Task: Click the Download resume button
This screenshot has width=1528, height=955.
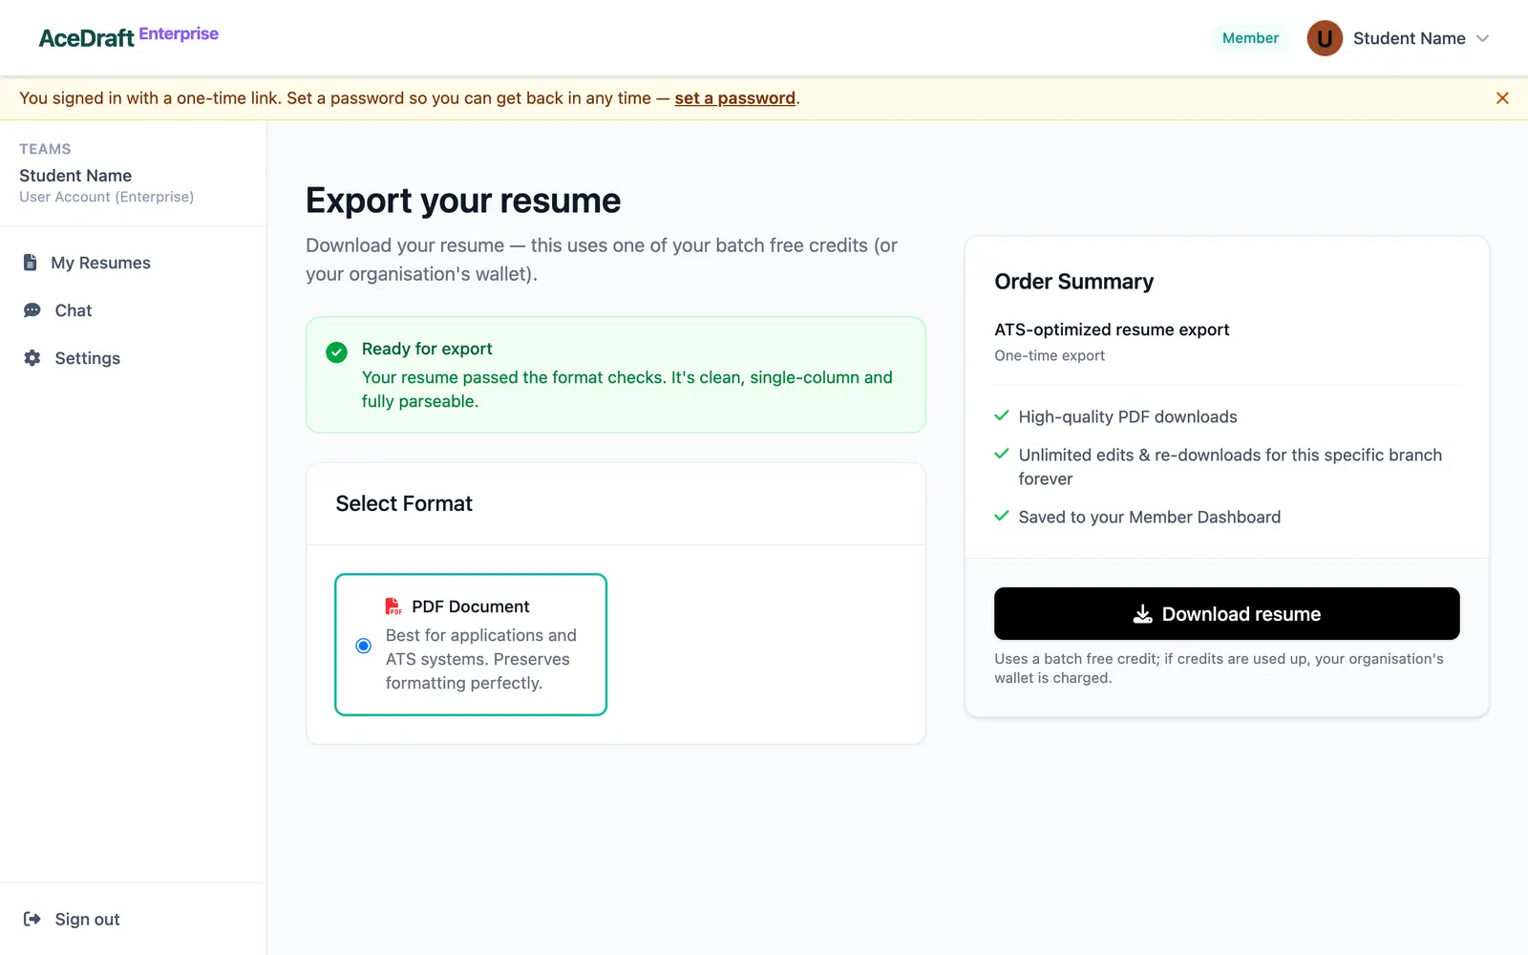Action: pos(1226,613)
